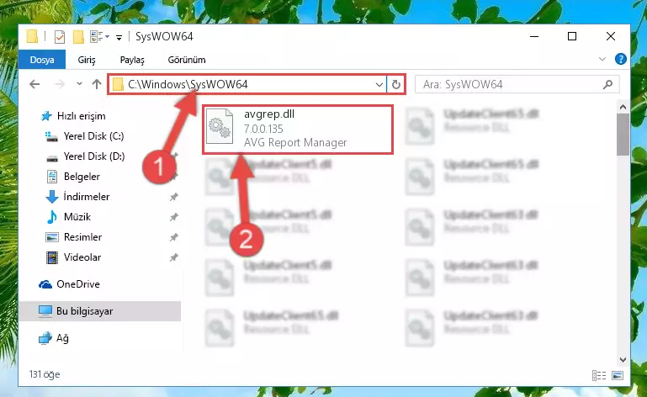Open the recent locations dropdown arrow

coord(79,84)
